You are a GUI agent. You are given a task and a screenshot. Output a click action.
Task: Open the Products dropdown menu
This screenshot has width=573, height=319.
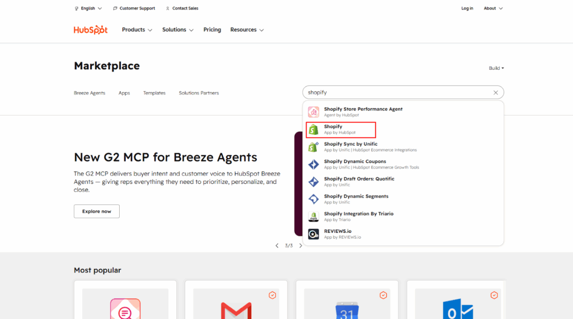137,30
